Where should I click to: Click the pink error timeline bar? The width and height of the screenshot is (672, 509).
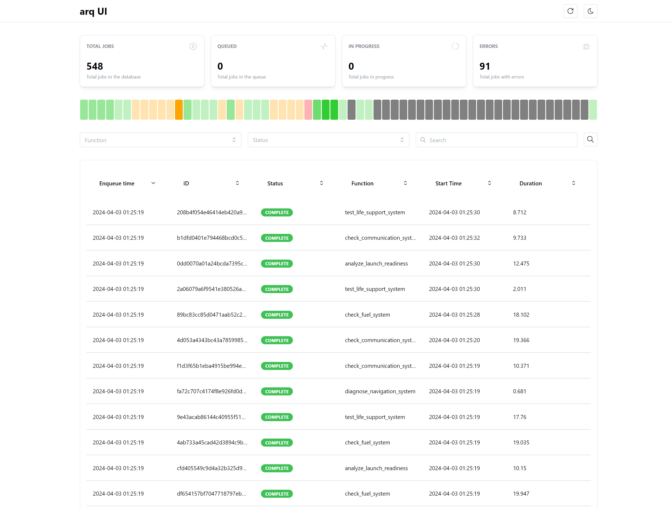click(308, 110)
